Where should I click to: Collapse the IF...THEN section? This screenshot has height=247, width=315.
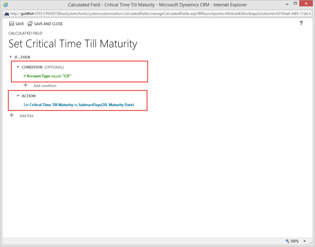coord(11,57)
